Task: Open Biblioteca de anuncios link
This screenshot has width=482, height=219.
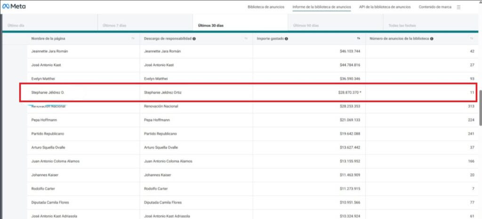Action: coord(266,7)
